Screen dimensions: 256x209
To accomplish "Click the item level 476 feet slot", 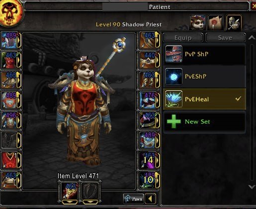I will click(x=147, y=100).
